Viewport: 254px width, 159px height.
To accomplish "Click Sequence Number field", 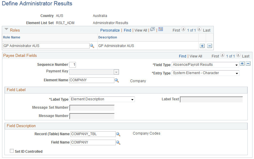I will pyautogui.click(x=72, y=65).
